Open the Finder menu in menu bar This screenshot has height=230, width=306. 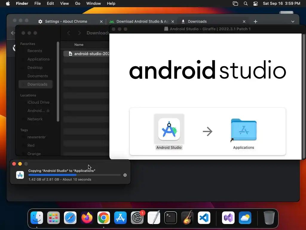coord(22,4)
